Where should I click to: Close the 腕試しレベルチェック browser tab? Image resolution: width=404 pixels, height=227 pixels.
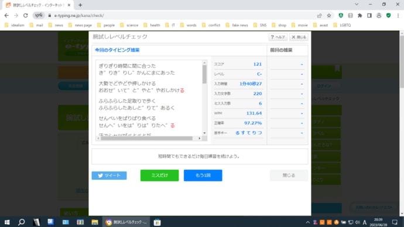point(69,5)
